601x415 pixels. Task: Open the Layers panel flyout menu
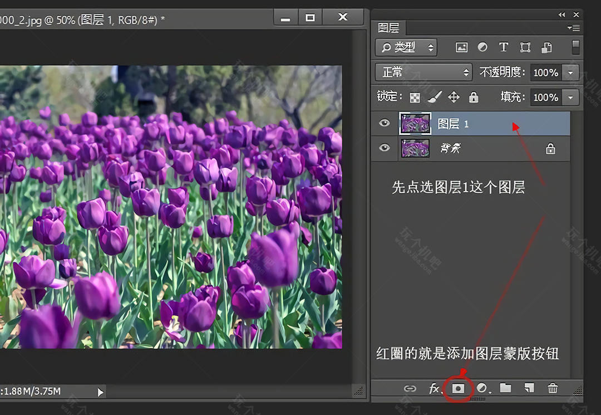(x=573, y=28)
